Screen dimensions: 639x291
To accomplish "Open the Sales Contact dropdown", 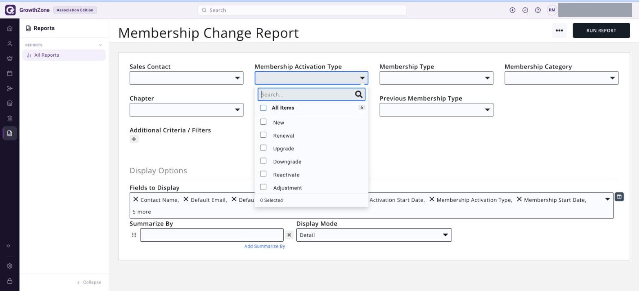I will click(186, 78).
